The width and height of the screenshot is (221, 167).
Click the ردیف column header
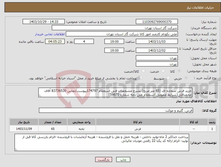[212, 122]
